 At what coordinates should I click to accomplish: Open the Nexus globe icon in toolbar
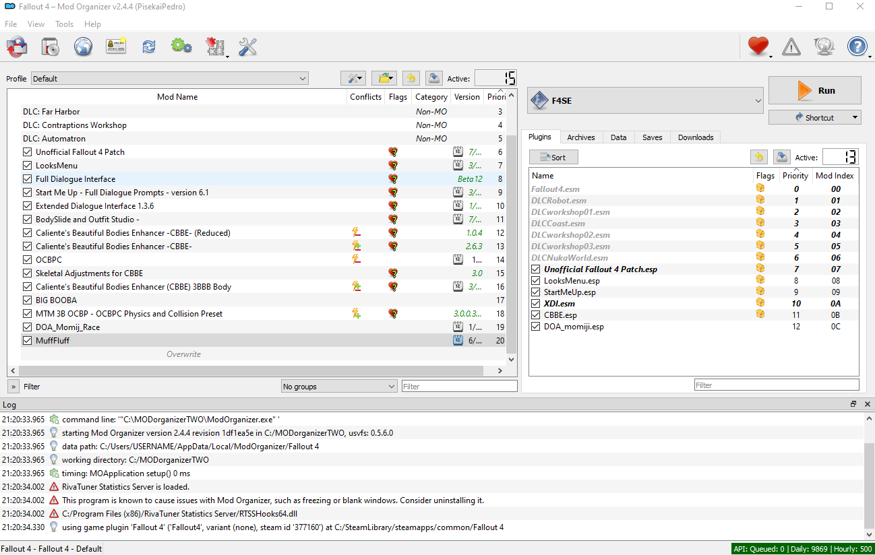tap(83, 46)
